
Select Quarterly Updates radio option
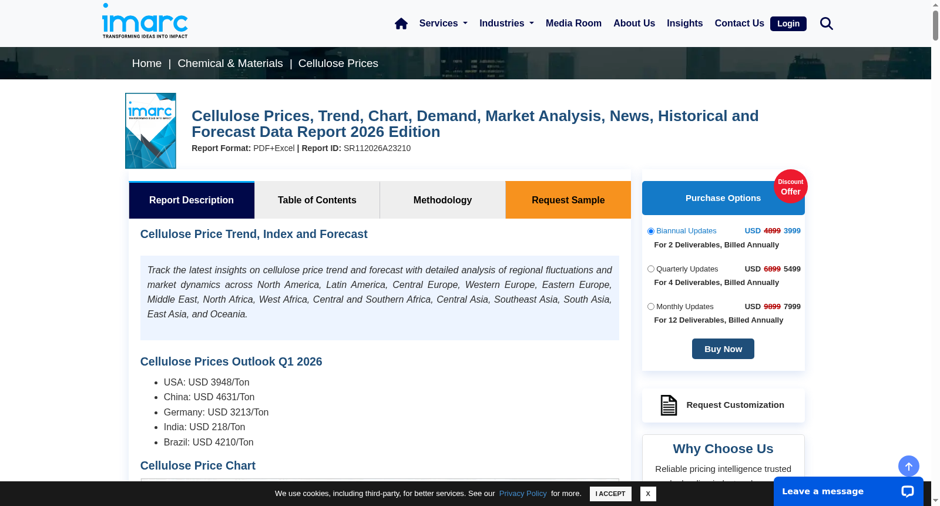651,269
